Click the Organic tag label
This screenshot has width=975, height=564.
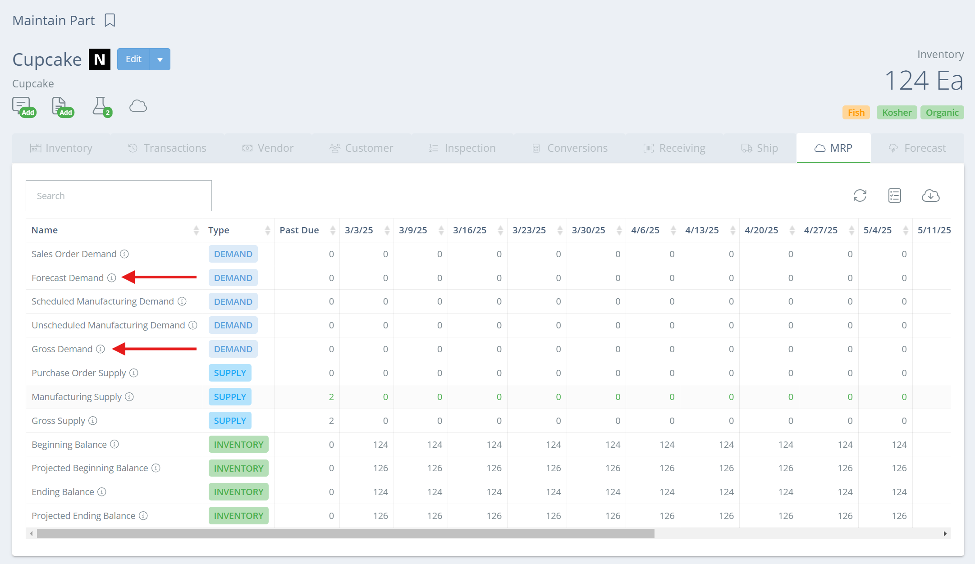[942, 113]
